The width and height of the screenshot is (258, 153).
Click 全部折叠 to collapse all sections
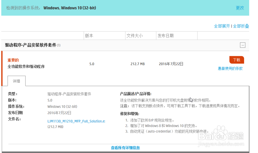pos(241,26)
